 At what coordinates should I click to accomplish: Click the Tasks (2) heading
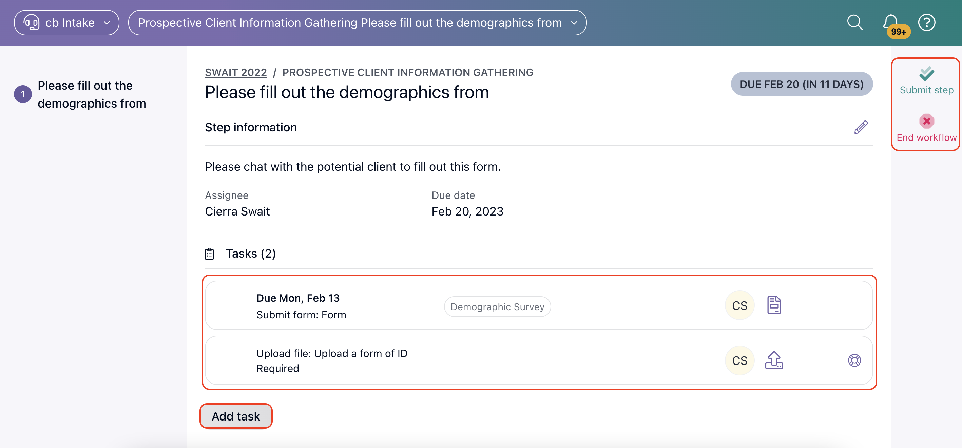click(x=251, y=254)
